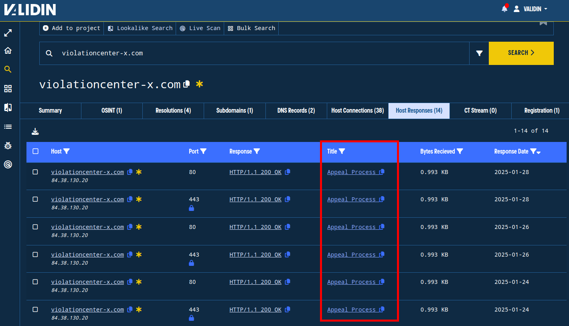Viewport: 569px width, 326px height.
Task: Copy host in 2025-01-28 port 443 row
Action: (x=130, y=199)
